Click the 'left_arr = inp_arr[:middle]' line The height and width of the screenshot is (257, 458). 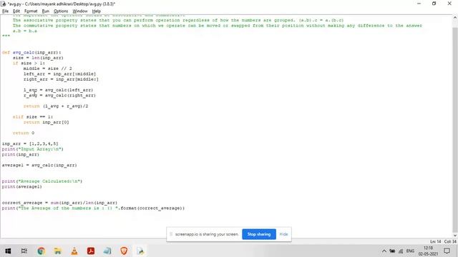[x=59, y=74]
